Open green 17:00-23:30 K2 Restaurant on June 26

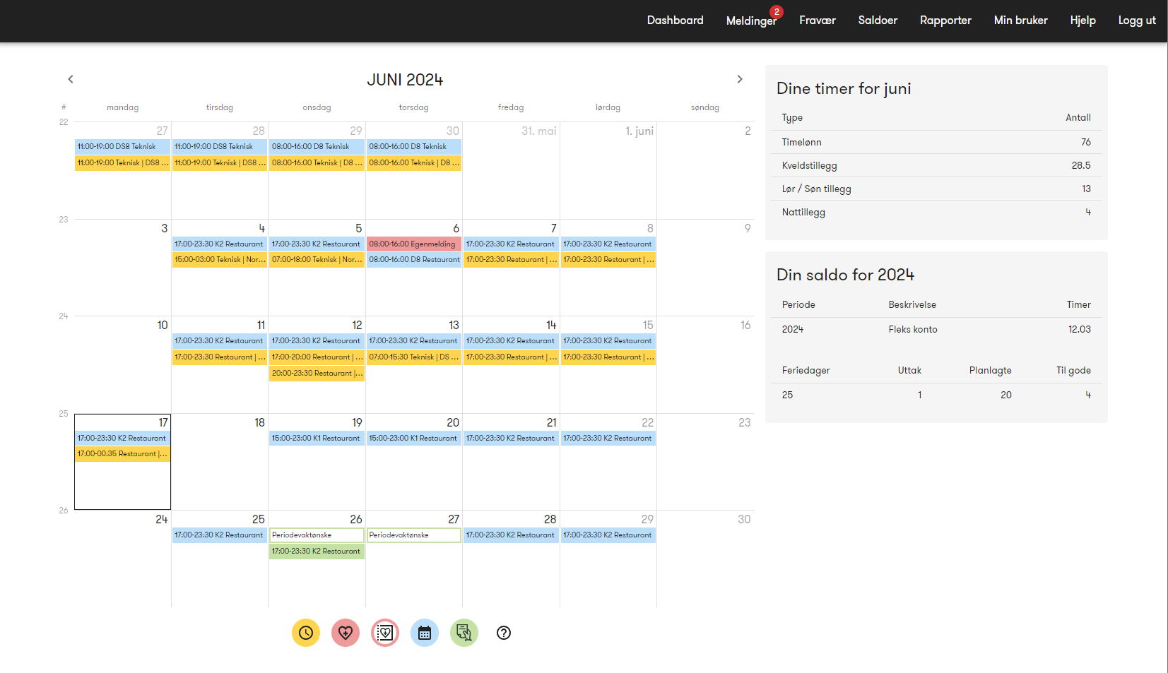point(317,552)
